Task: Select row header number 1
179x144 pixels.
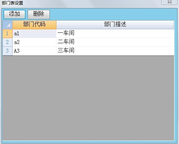Action: (x=8, y=33)
